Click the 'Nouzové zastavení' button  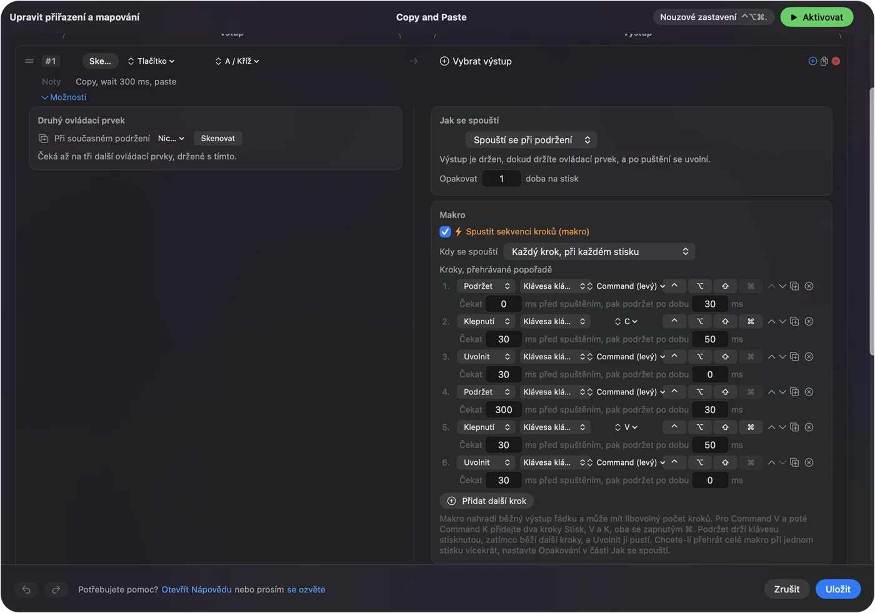pyautogui.click(x=714, y=17)
